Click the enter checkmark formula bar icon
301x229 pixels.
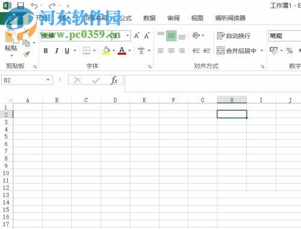[x=96, y=81]
